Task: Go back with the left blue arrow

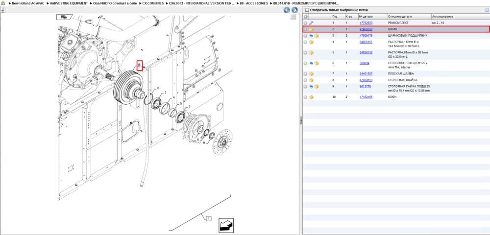Action: pyautogui.click(x=287, y=10)
